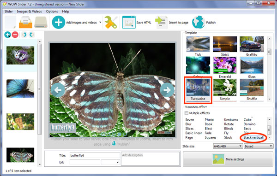
Task: Select the white butterfly on purple flower thumbnail
Action: point(20,55)
